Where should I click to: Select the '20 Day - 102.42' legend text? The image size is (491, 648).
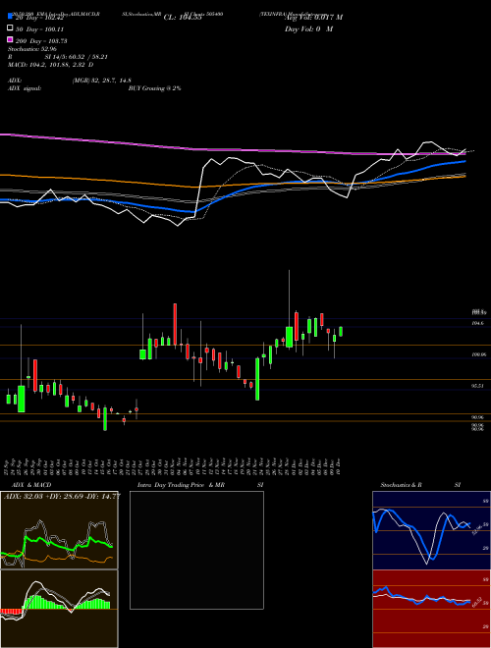click(39, 18)
